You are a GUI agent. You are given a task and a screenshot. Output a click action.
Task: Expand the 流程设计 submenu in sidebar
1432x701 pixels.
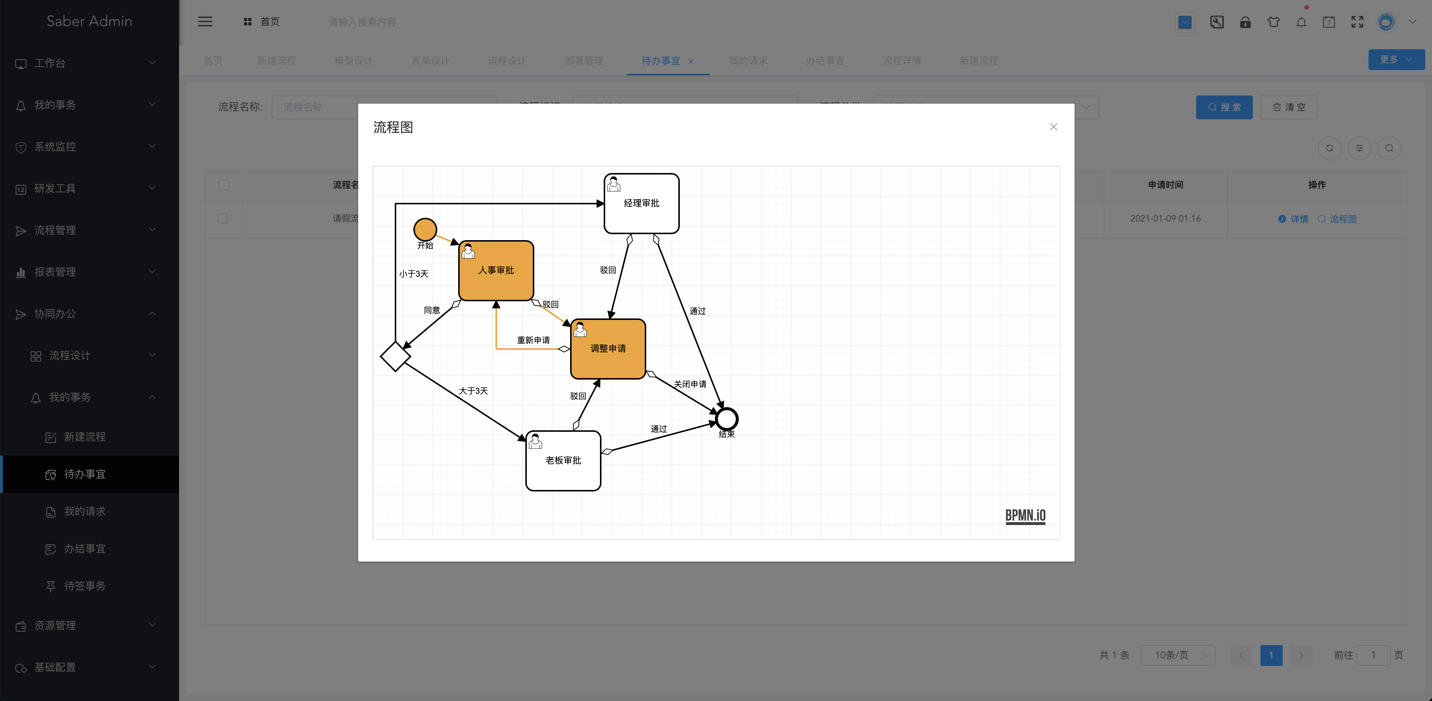pos(90,355)
